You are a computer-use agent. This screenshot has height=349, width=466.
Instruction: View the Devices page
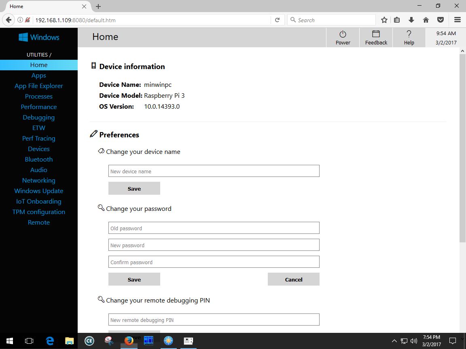click(39, 149)
